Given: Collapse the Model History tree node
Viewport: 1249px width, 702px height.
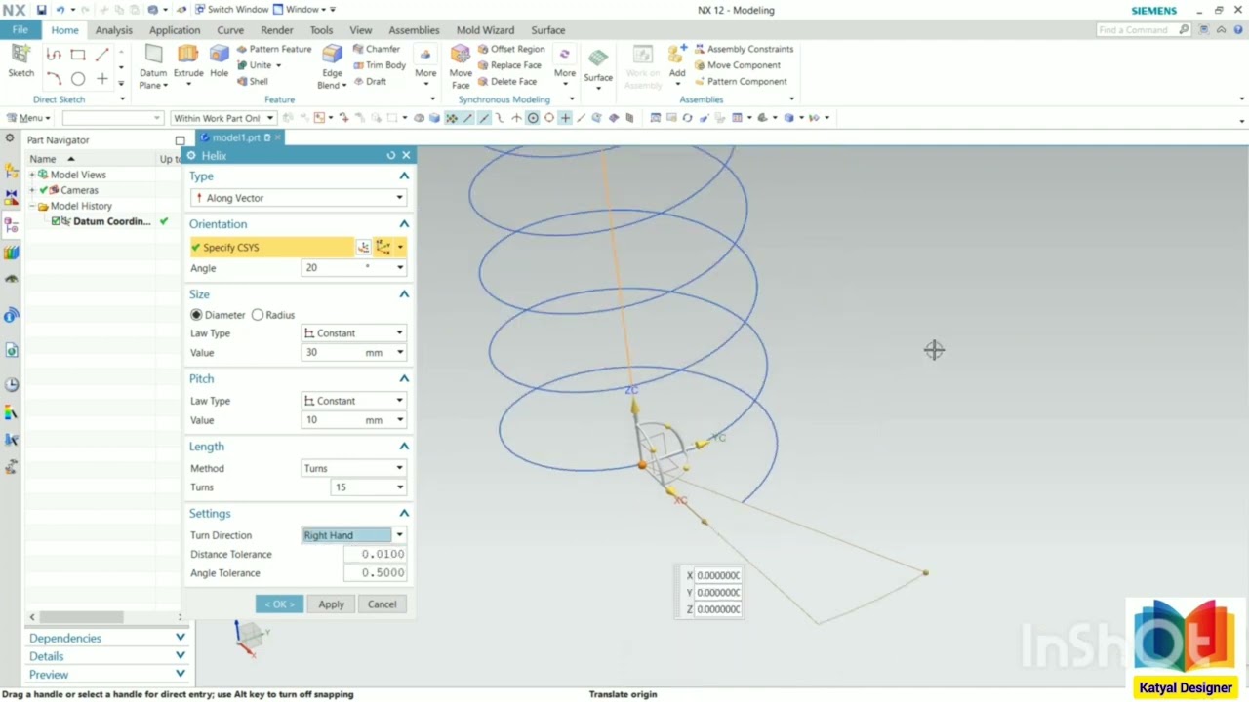Looking at the screenshot, I should click(x=32, y=206).
